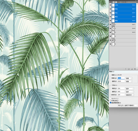Click the document width field showing 530

121,88
